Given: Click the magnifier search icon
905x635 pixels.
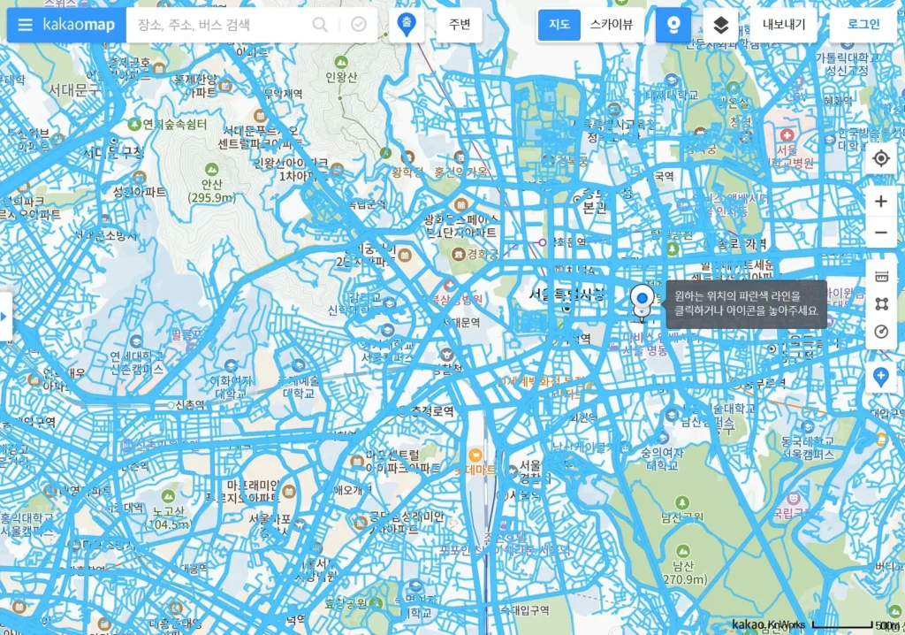Looking at the screenshot, I should (x=320, y=25).
